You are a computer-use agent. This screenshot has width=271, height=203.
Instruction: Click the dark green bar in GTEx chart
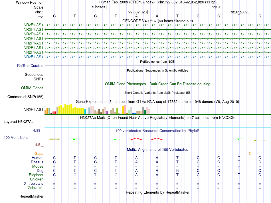click(145, 112)
